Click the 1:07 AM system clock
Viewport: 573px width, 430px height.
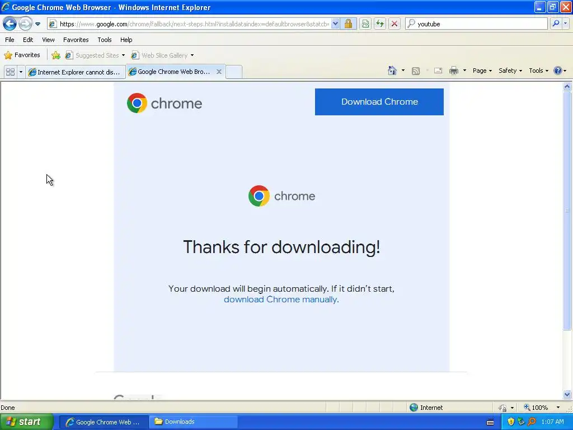pos(552,422)
